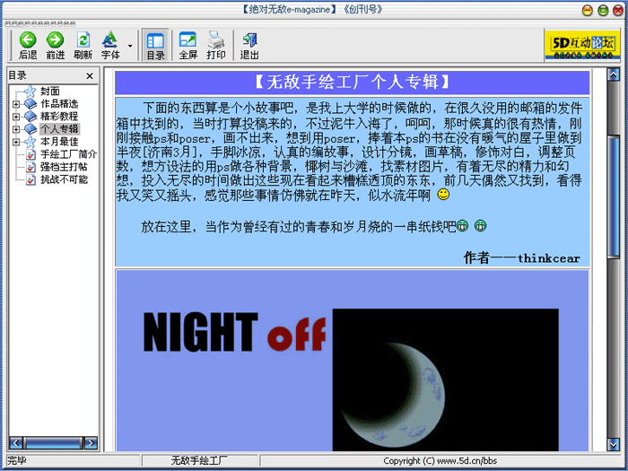Select the 个人专辑 tree entry
The width and height of the screenshot is (628, 471).
coord(59,129)
